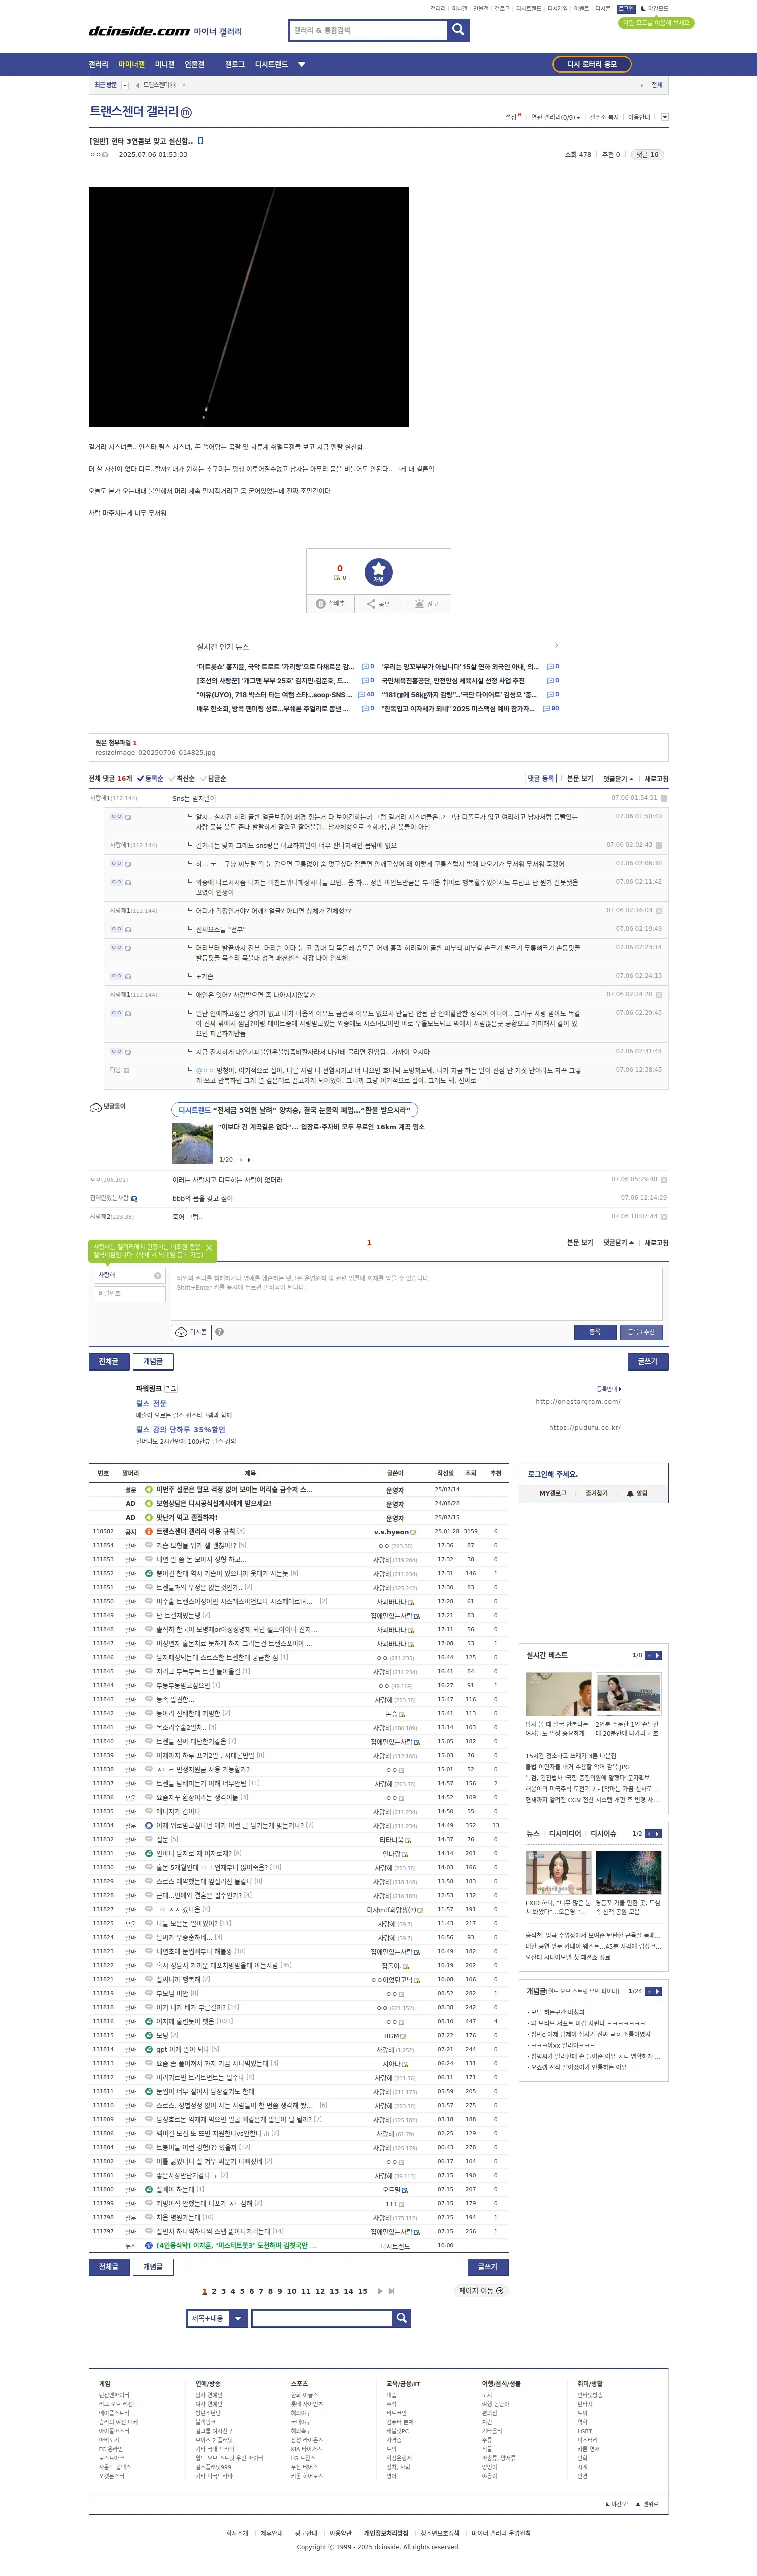Open the 인물갤 navigation menu item
Viewport: 757px width, 2576px height.
pyautogui.click(x=195, y=64)
